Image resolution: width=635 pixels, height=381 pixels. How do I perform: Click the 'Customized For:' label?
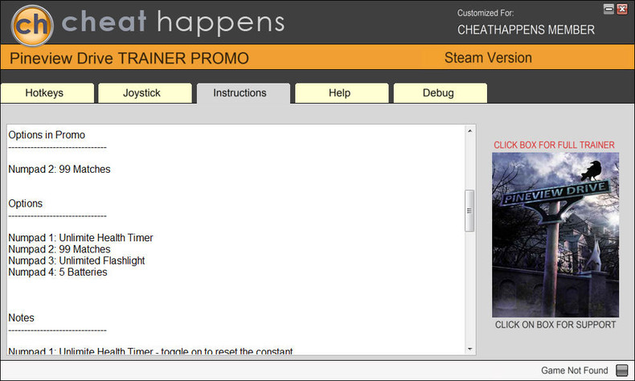click(x=485, y=13)
